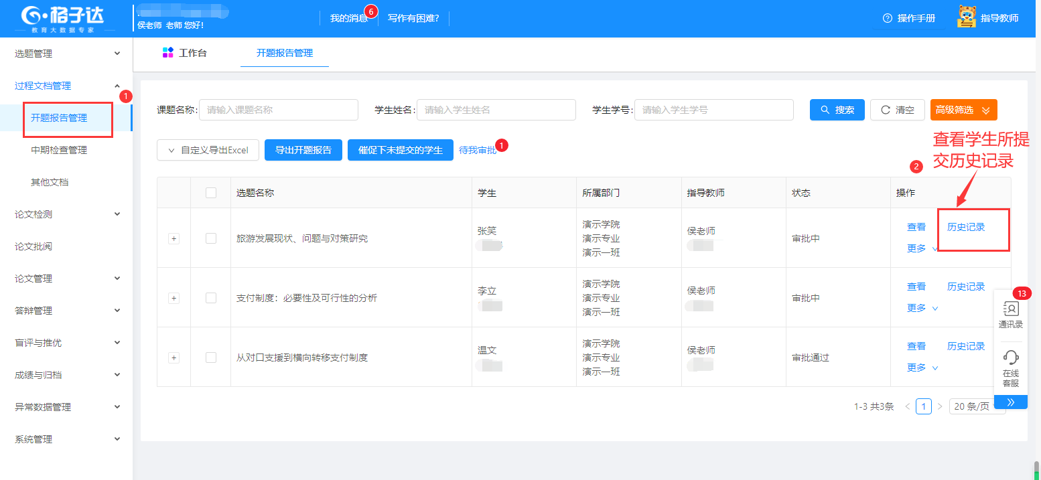Open 操作手册 help icon
Screen dimensions: 1041x480
pos(888,18)
